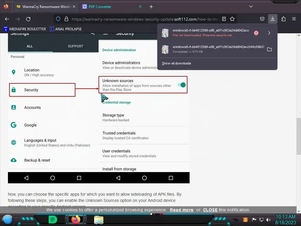Click the downloads toolbar button
This screenshot has width=301, height=226.
point(272,19)
